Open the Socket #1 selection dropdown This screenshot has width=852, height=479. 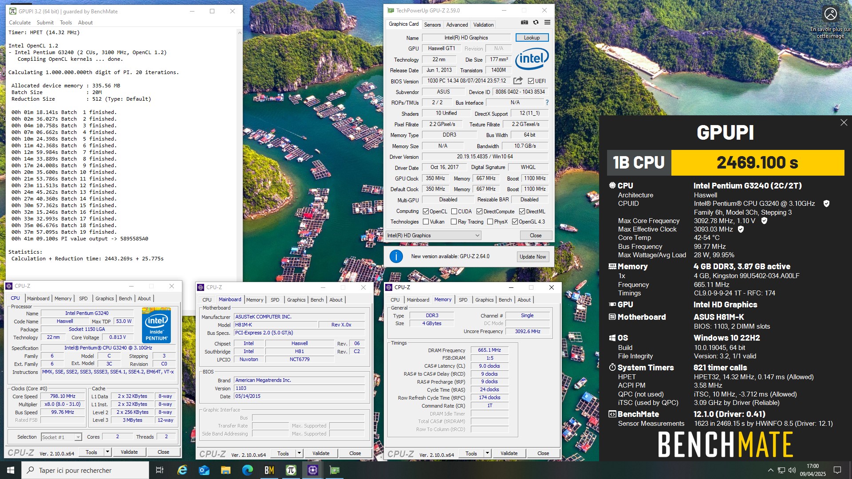tap(61, 437)
